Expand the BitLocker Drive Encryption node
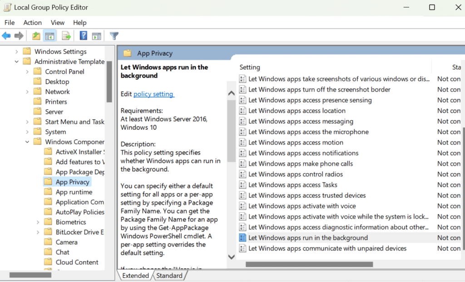The image size is (465, 282). tap(38, 232)
